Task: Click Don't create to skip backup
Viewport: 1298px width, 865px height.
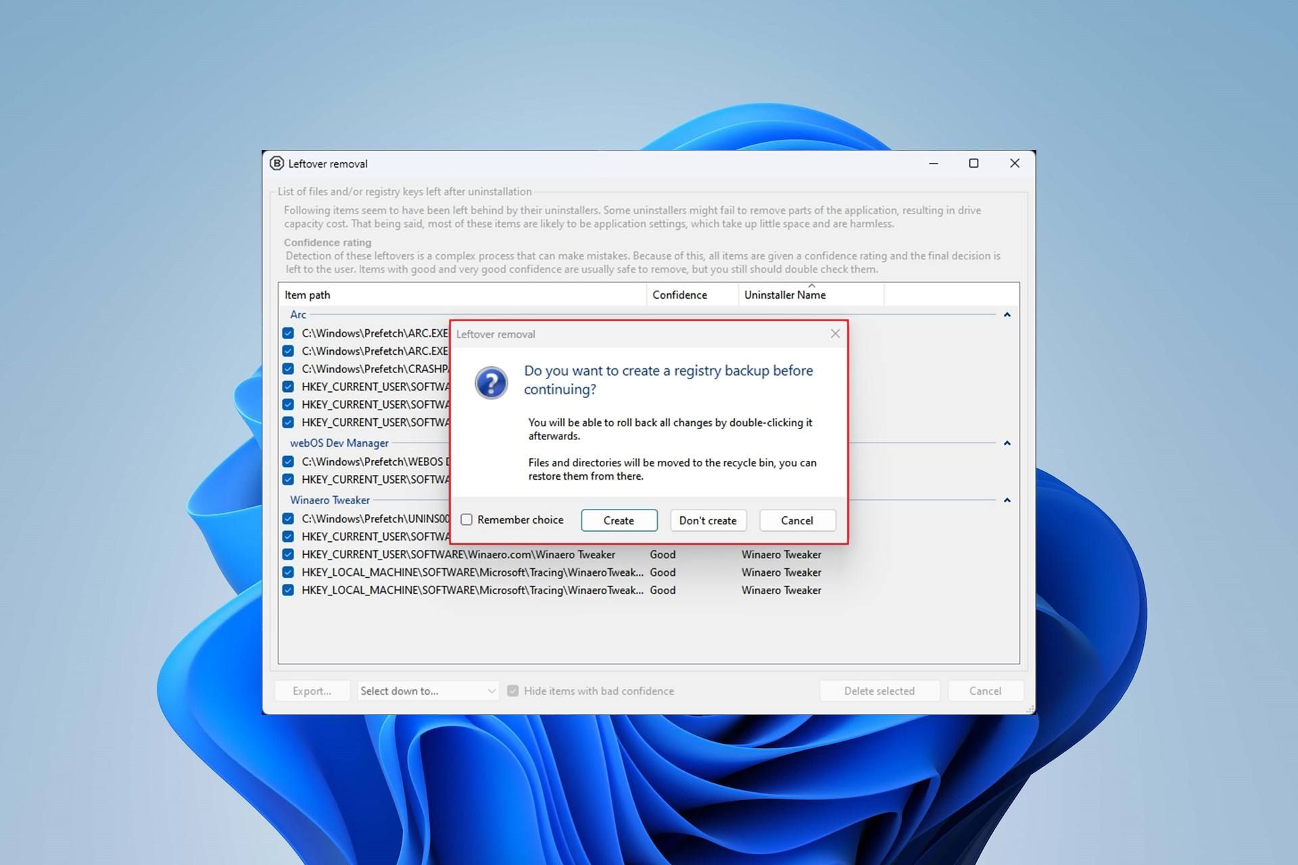Action: [x=707, y=520]
